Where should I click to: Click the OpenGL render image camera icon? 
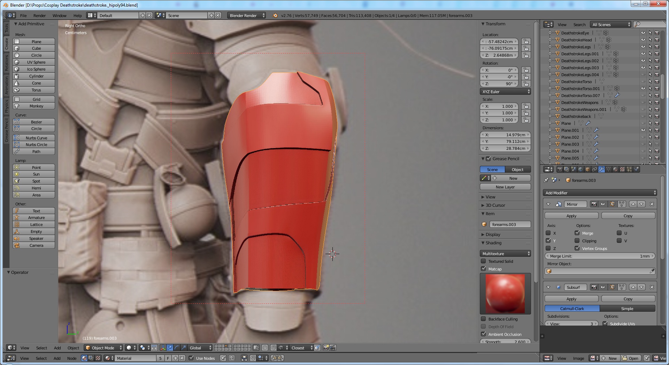click(x=326, y=348)
